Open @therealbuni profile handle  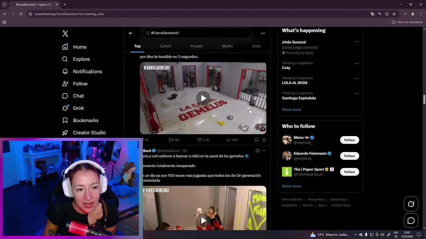point(169,151)
